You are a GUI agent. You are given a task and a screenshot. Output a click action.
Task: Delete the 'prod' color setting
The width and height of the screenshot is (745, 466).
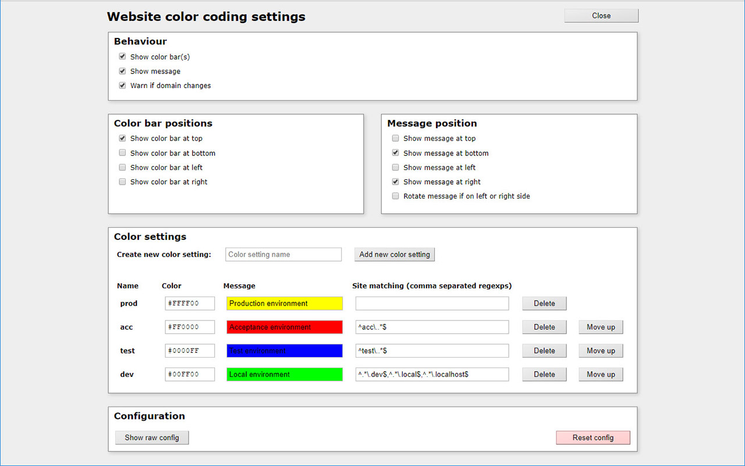pos(544,303)
